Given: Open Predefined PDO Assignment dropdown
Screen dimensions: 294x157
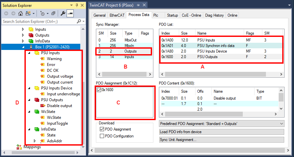Looking at the screenshot, I should coord(222,124).
